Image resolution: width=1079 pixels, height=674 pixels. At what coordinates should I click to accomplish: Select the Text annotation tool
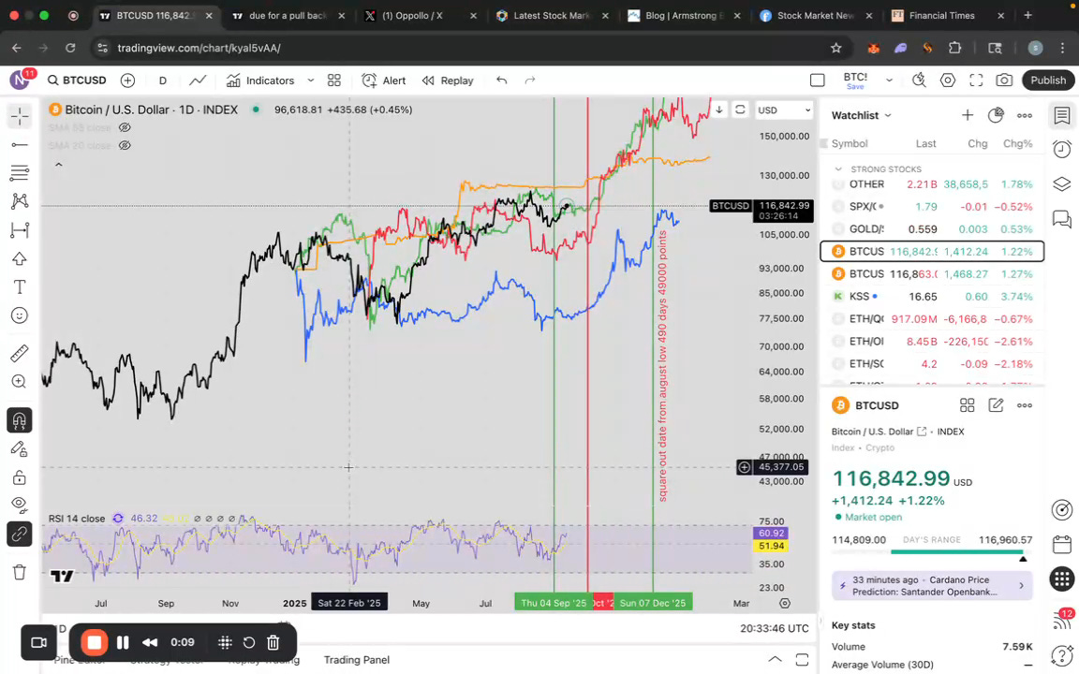[x=20, y=287]
